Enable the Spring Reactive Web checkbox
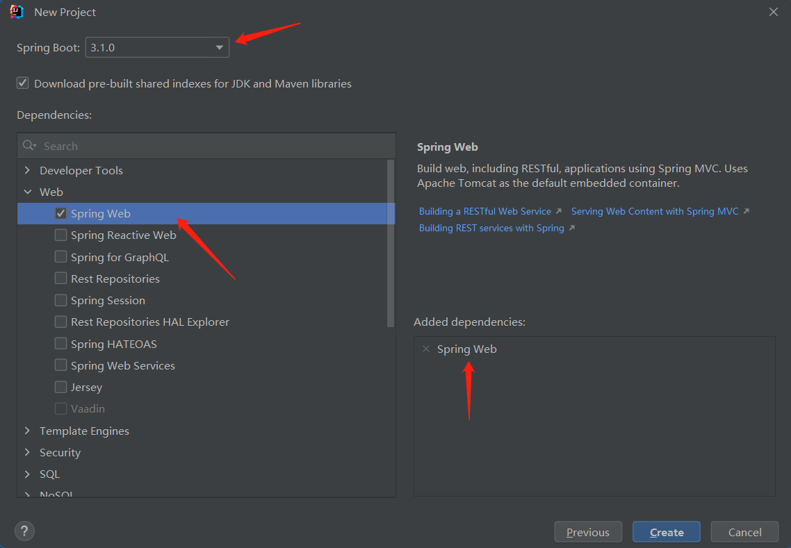This screenshot has width=791, height=548. point(61,235)
